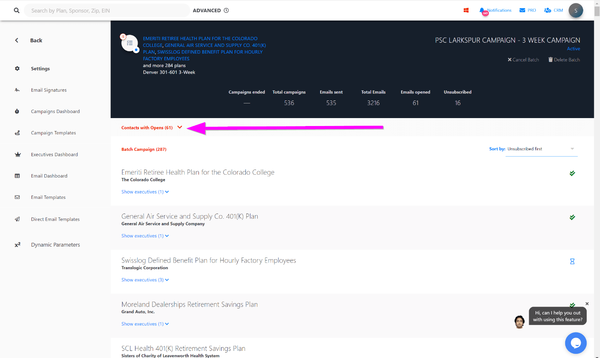Screen dimensions: 600x358
Task: Open the user profile avatar
Action: [575, 10]
